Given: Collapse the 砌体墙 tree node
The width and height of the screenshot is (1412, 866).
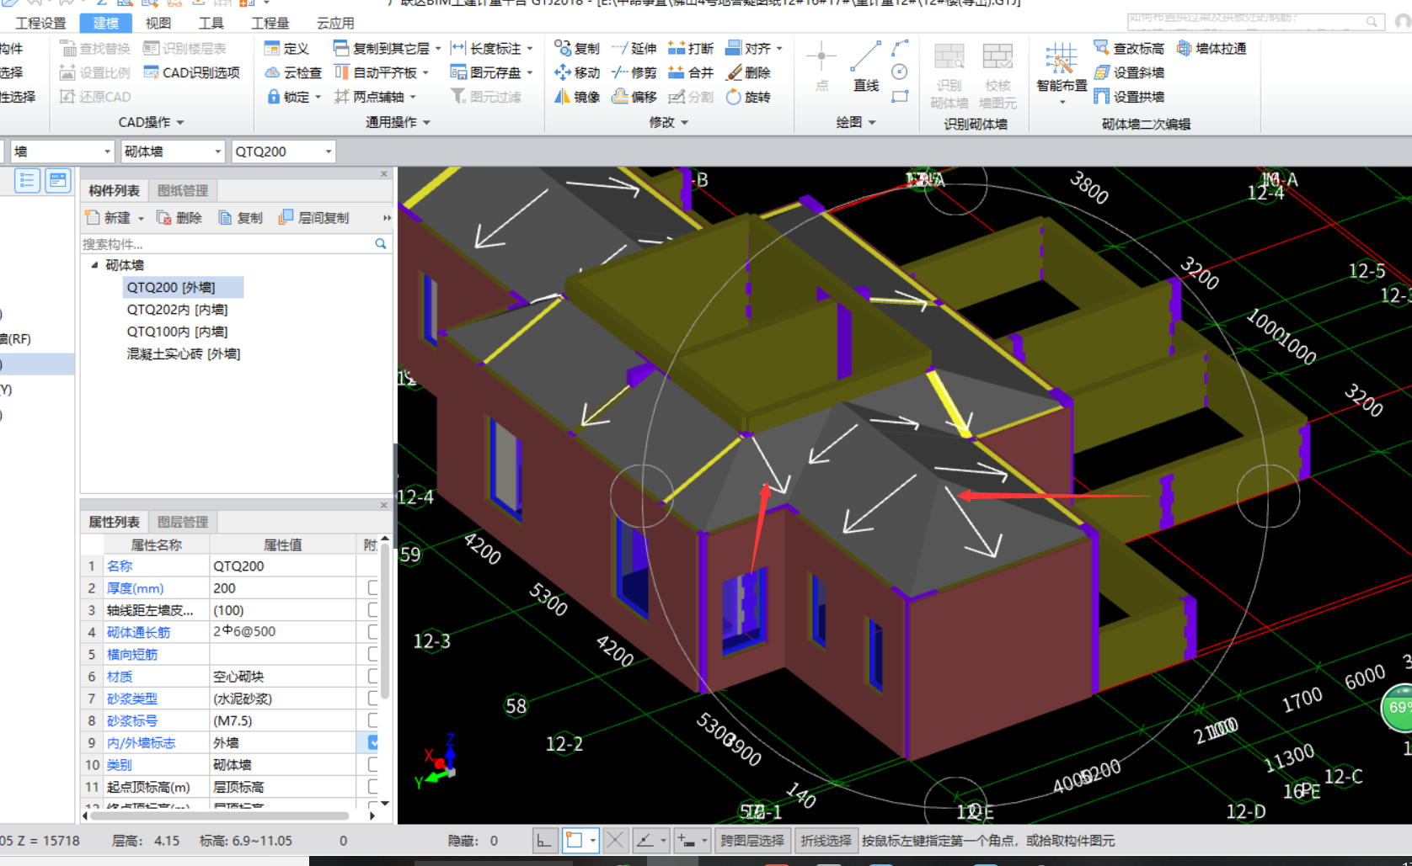Looking at the screenshot, I should tap(94, 265).
